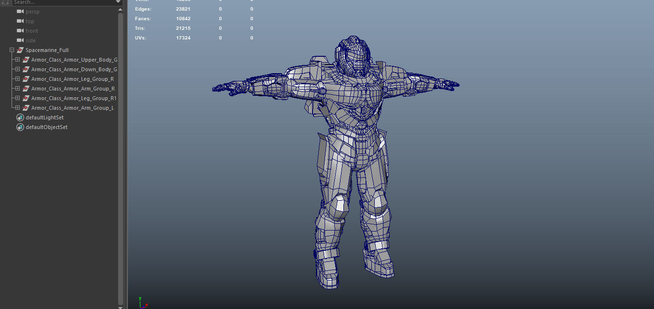This screenshot has width=654, height=309.
Task: Click the side camera icon in the outliner
Action: coord(20,40)
